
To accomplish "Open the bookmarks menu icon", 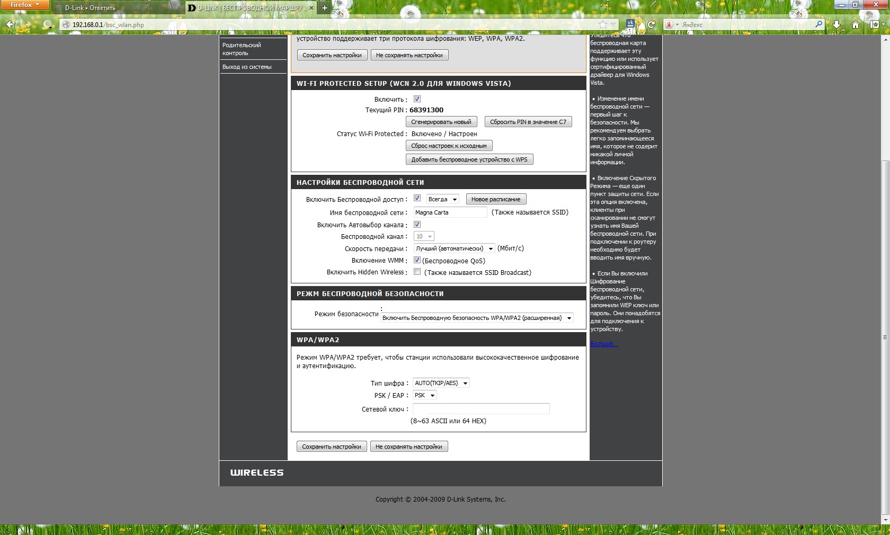I will coord(875,24).
